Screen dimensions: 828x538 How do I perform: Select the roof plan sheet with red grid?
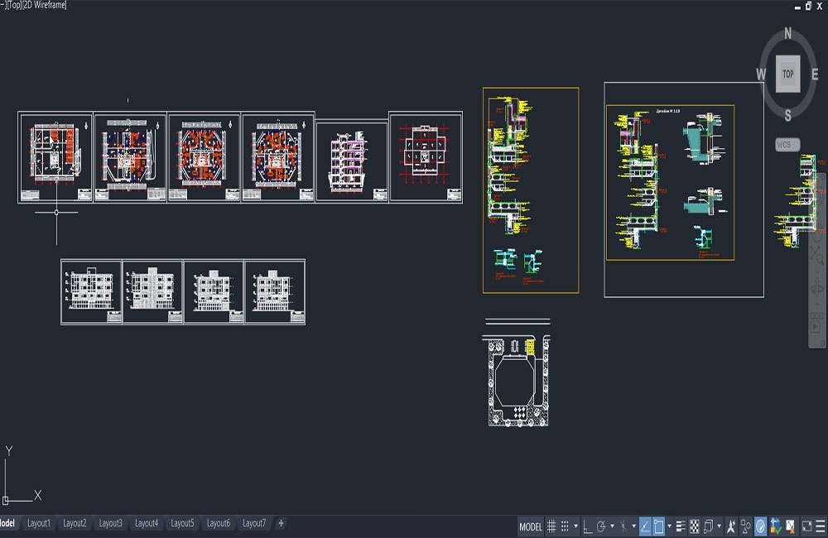pyautogui.click(x=426, y=156)
